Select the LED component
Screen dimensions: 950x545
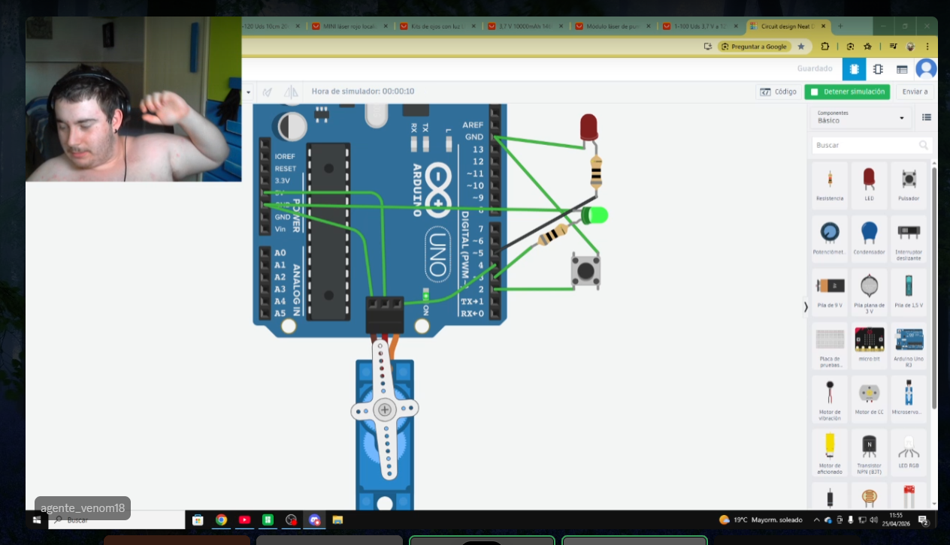[869, 184]
